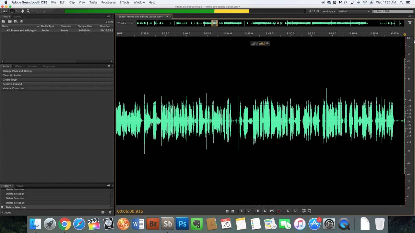Switch to the Properties tab

coord(49,66)
